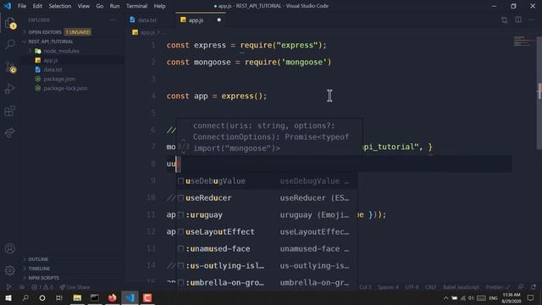This screenshot has height=305, width=542.
Task: Open Task View from the taskbar
Action: [59, 297]
